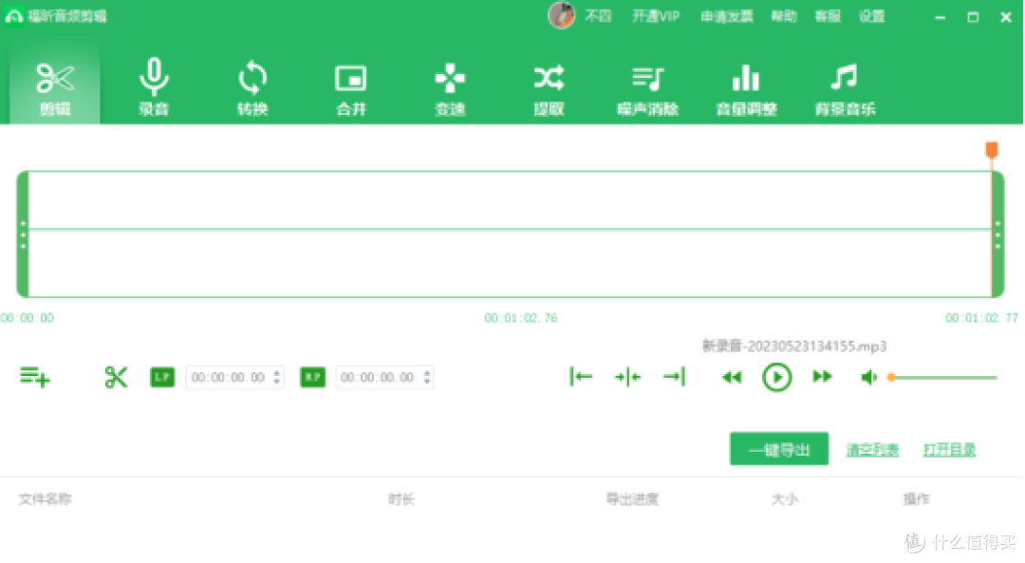The width and height of the screenshot is (1025, 563).
Task: Open the 客服 customer service menu
Action: 828,16
